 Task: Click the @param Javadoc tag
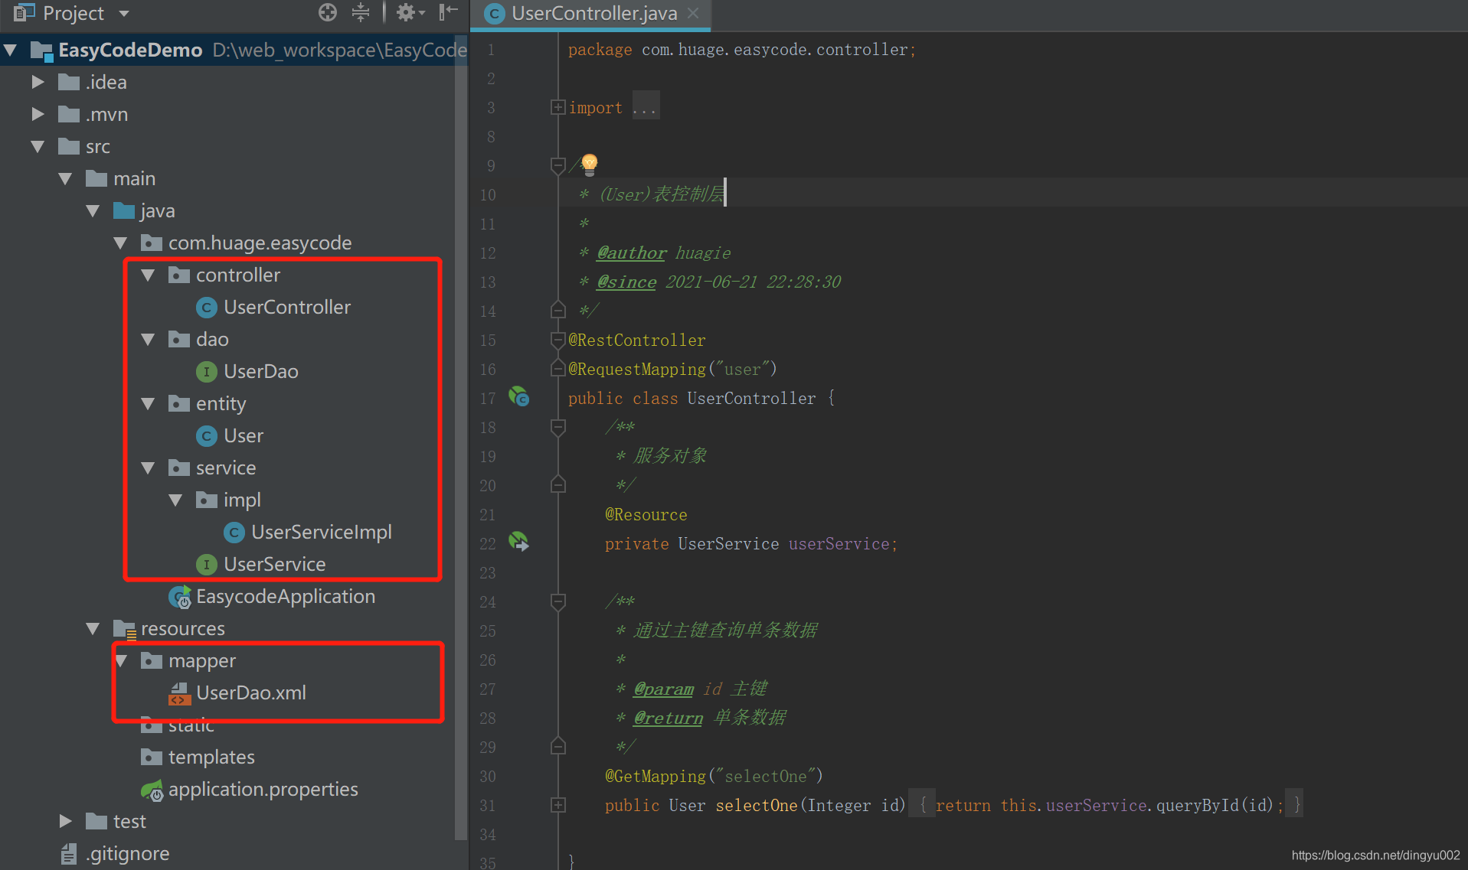click(663, 689)
